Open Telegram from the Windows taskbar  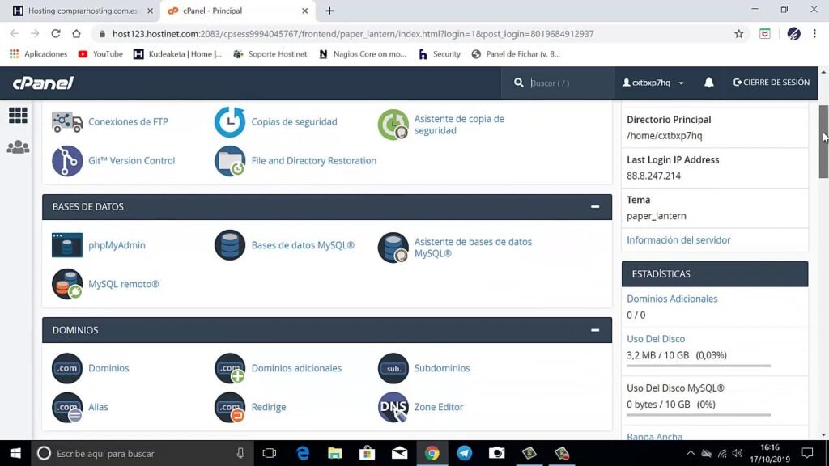[x=465, y=453]
